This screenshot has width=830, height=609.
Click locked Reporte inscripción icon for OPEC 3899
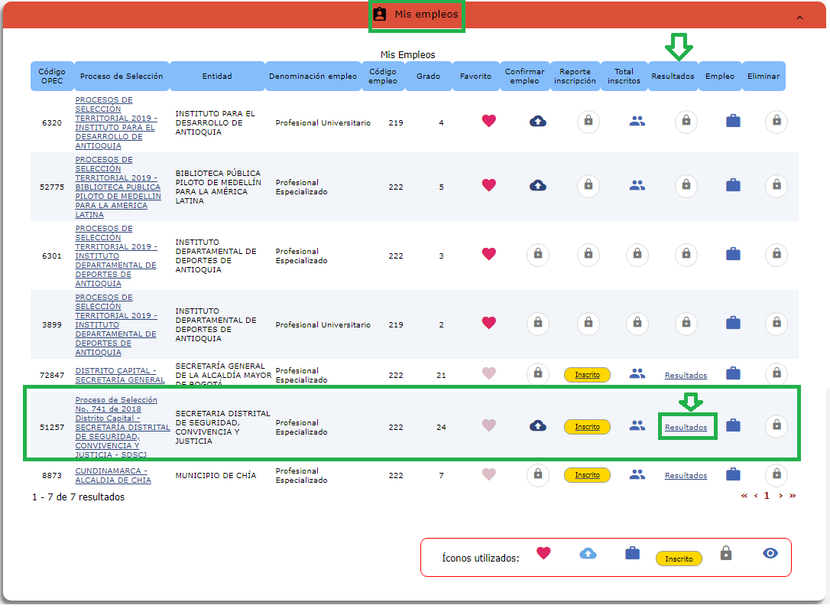coord(587,323)
